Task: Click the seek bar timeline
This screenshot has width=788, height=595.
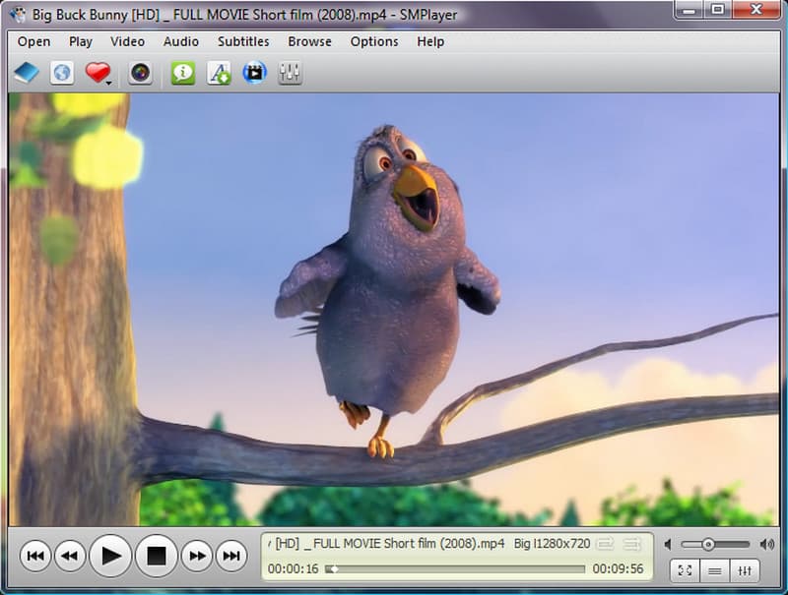Action: tap(455, 568)
